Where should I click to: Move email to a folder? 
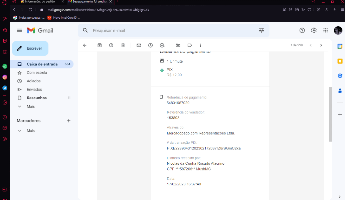click(178, 45)
